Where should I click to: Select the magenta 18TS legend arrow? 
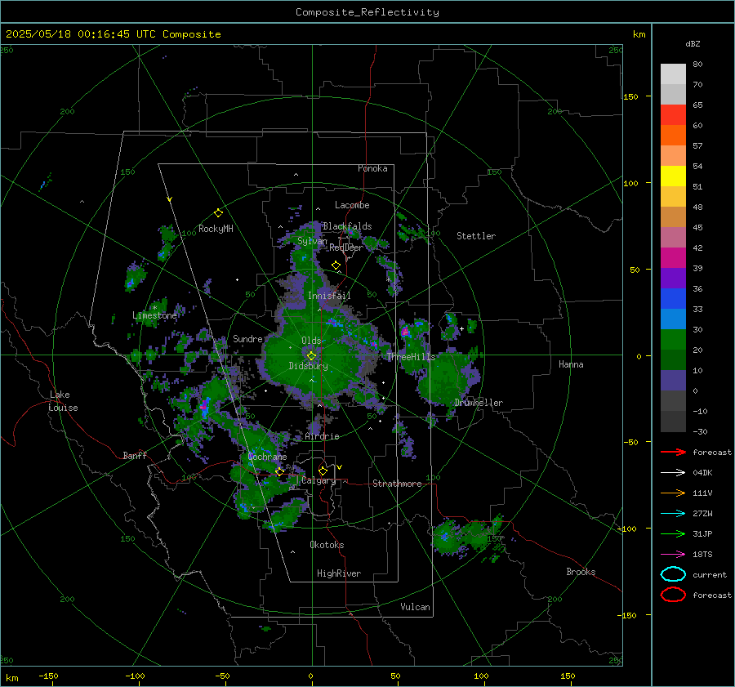tap(673, 555)
